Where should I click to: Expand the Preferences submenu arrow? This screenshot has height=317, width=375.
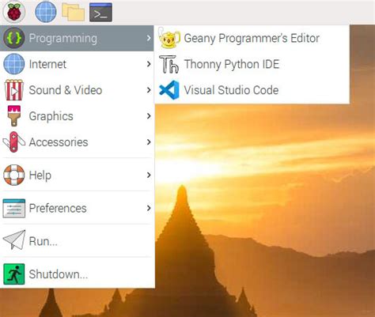tap(149, 208)
